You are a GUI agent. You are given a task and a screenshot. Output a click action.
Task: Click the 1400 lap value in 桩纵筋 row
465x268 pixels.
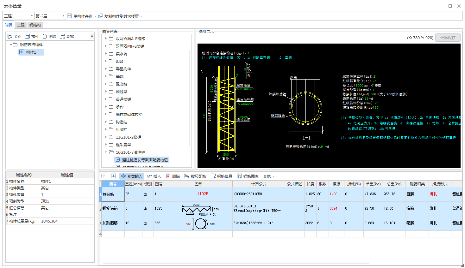pyautogui.click(x=336, y=194)
